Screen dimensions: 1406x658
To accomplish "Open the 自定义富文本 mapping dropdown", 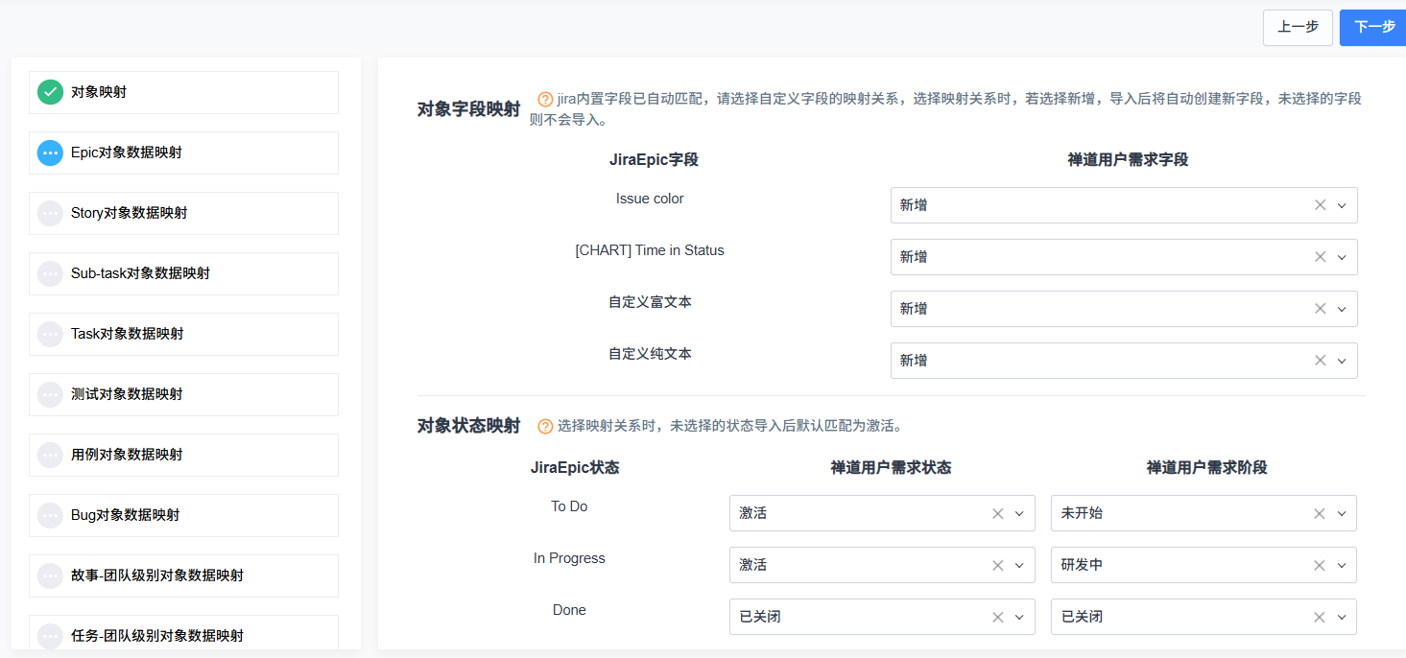I will point(1342,309).
